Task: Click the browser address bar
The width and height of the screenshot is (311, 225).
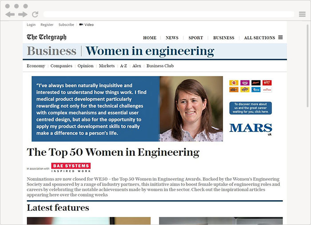Action: [x=168, y=14]
